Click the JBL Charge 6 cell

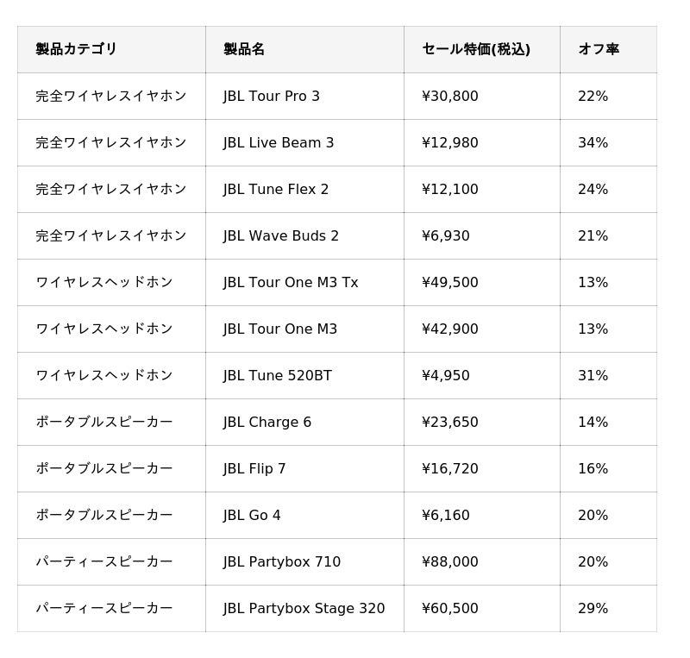pyautogui.click(x=267, y=423)
